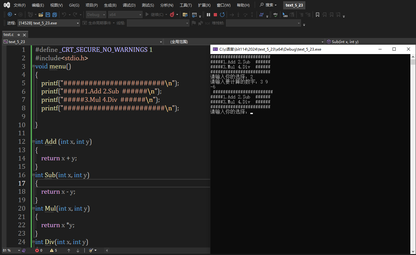Click 'return x - y;' code line
Screen dimensions: 416x255
(x=58, y=192)
